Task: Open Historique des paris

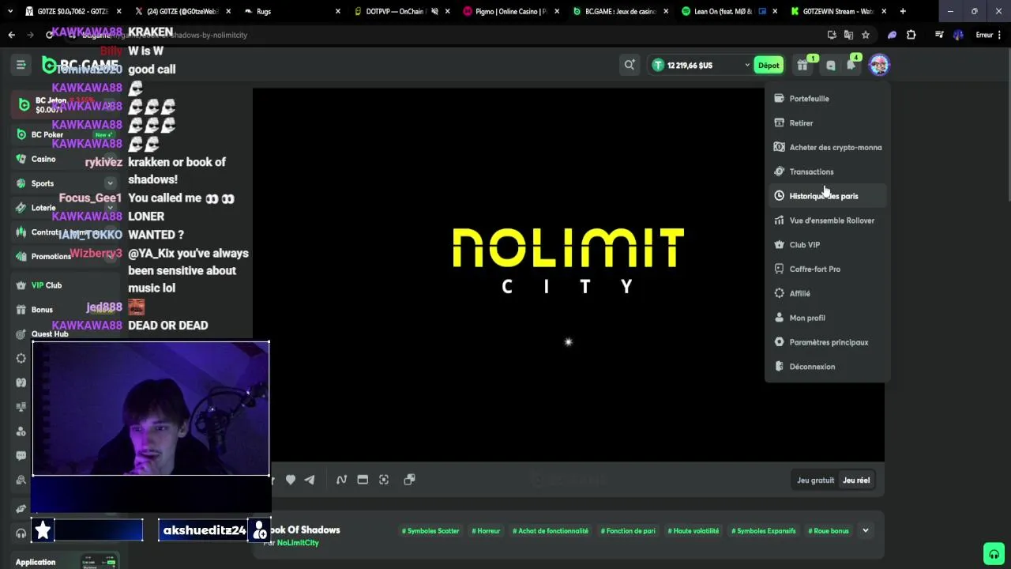Action: [x=827, y=196]
